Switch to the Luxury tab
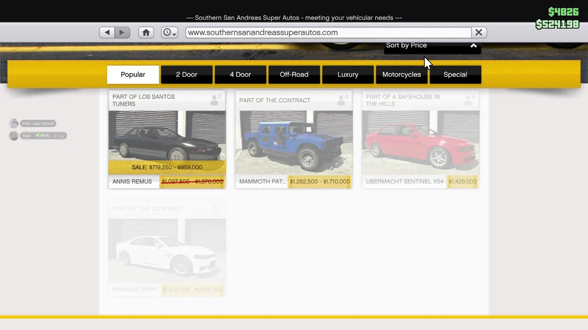The image size is (588, 330). pyautogui.click(x=348, y=75)
